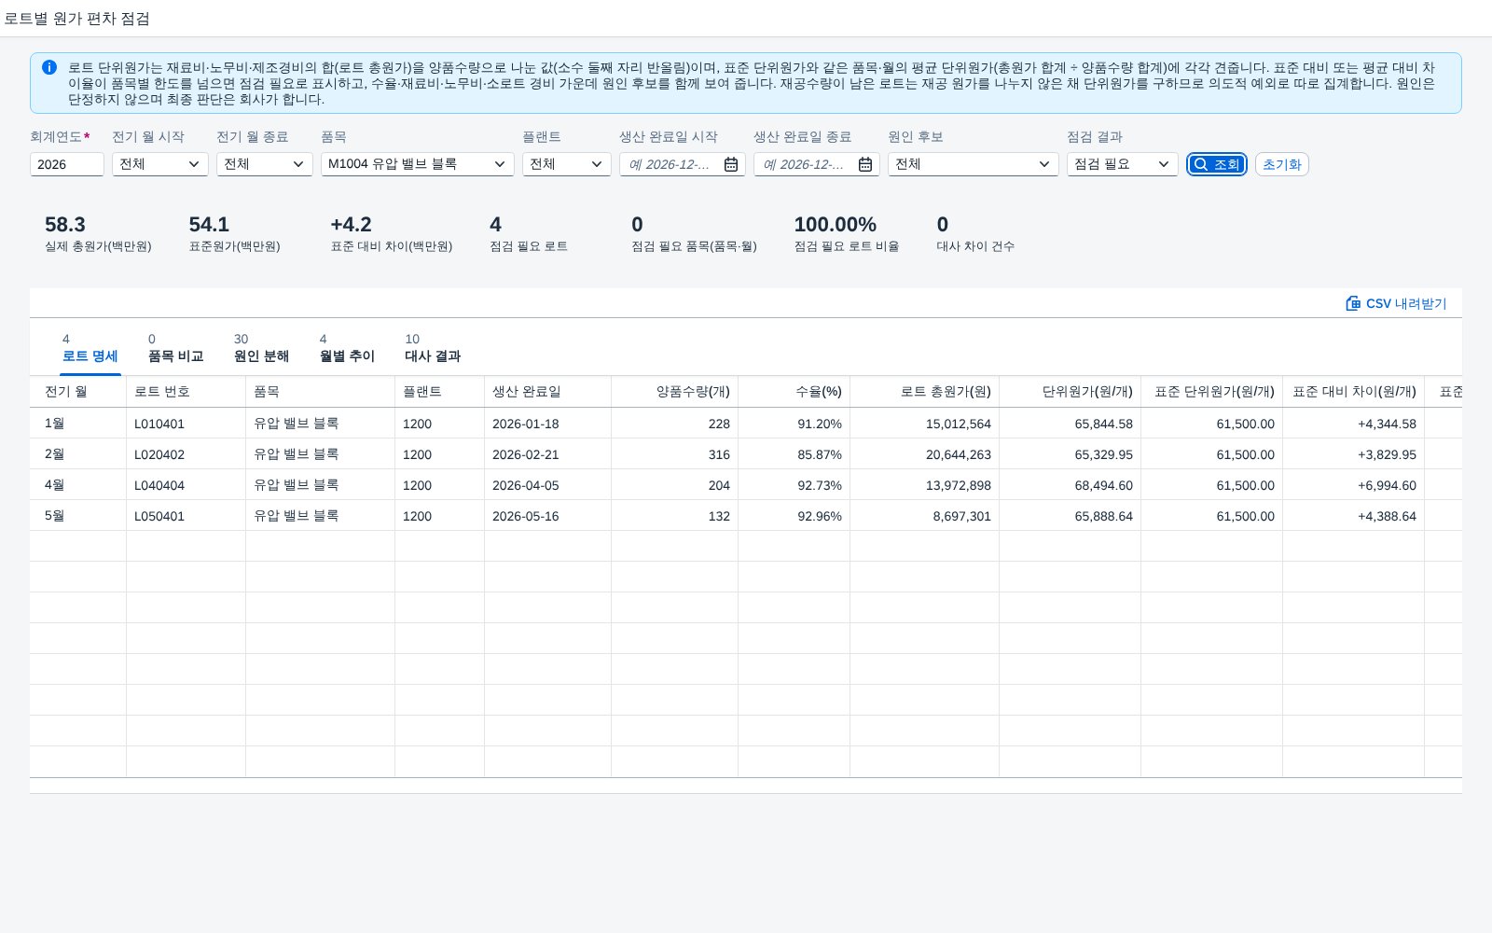Click the CSV 내려받기 download icon
1492x933 pixels.
(x=1353, y=303)
